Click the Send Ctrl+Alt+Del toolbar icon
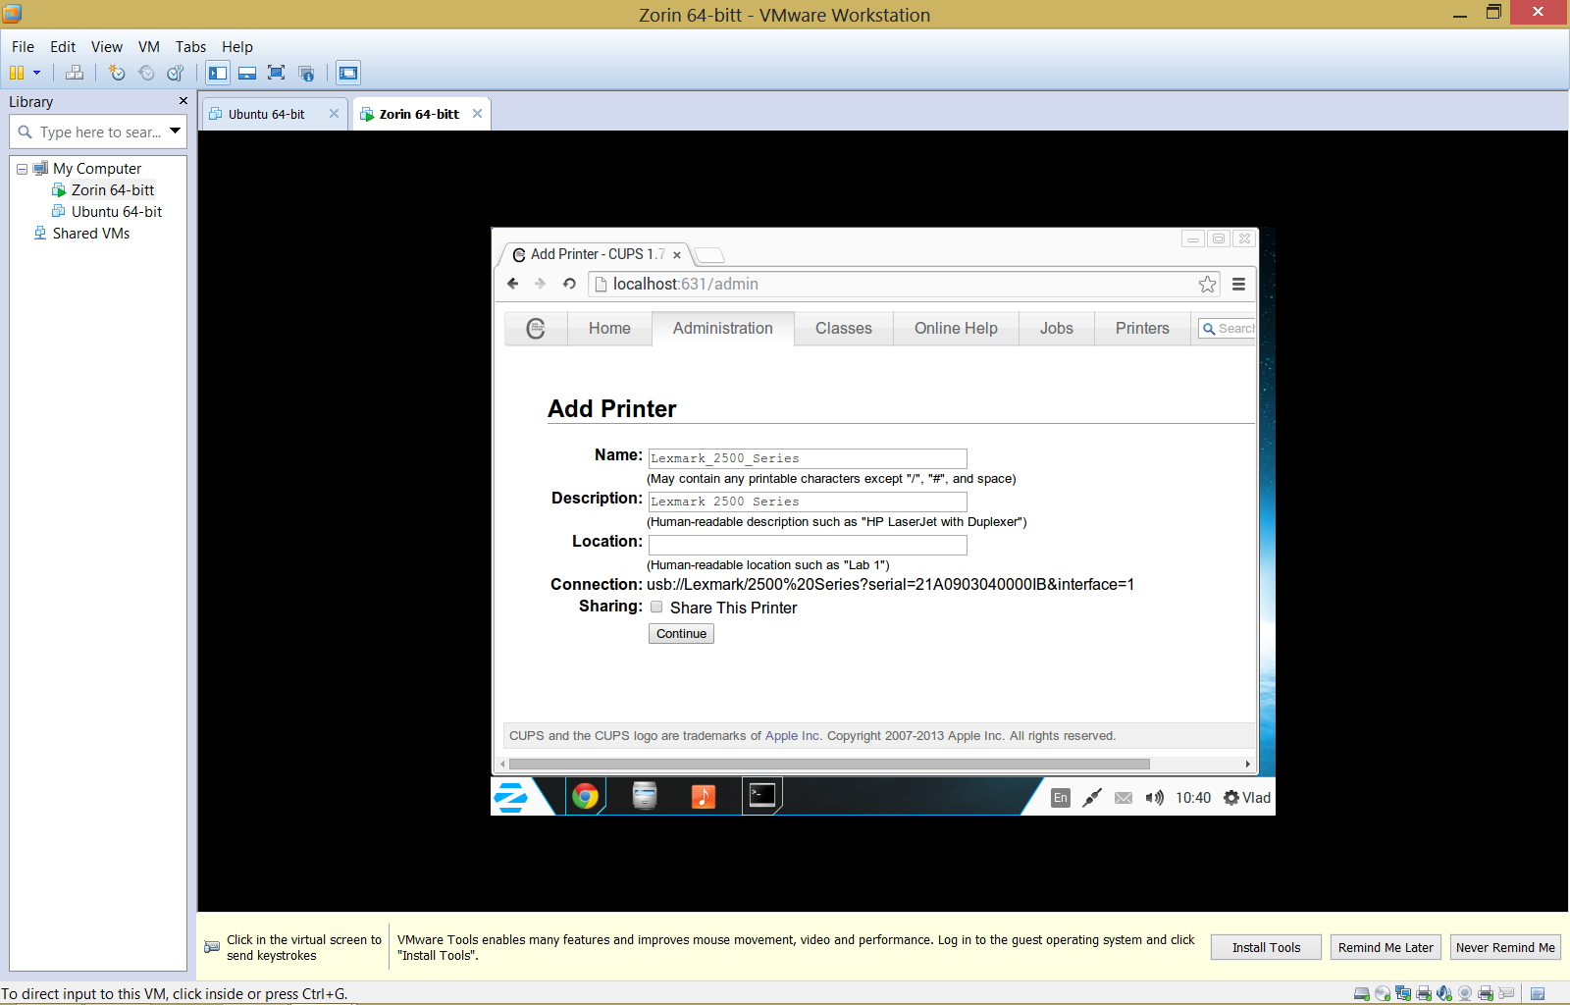This screenshot has height=1005, width=1570. (x=75, y=73)
